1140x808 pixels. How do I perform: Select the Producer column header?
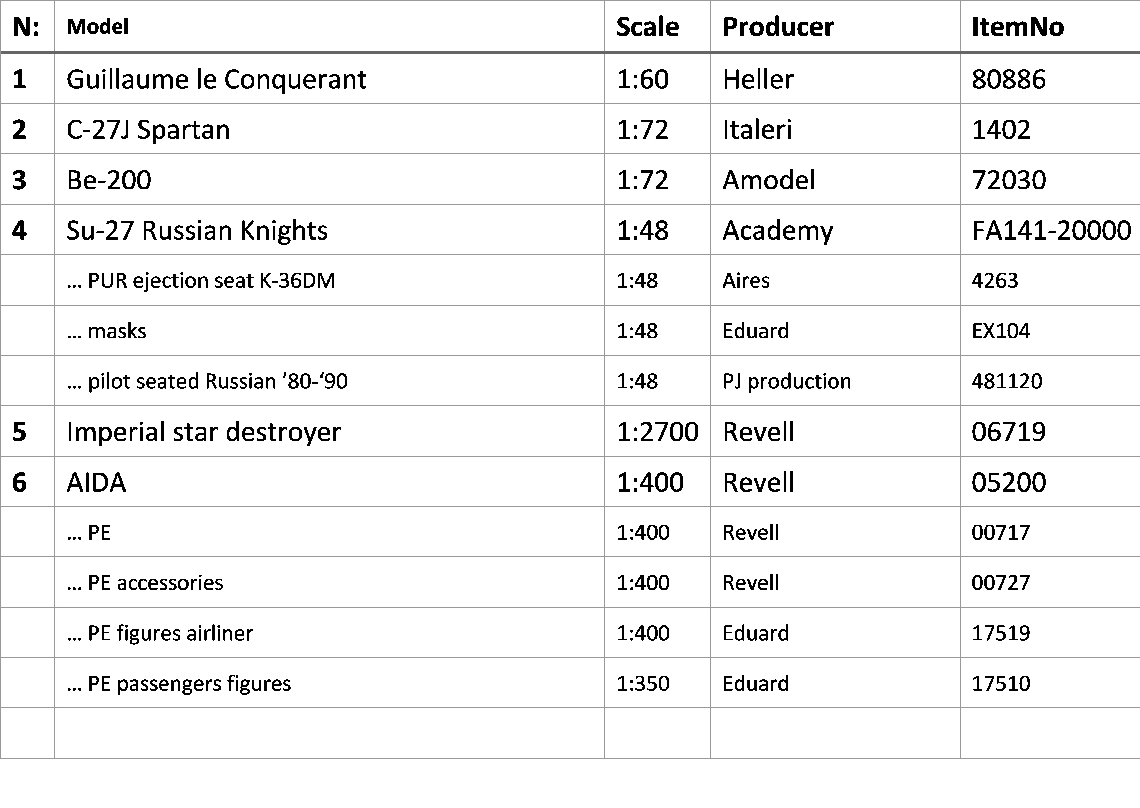(x=778, y=26)
